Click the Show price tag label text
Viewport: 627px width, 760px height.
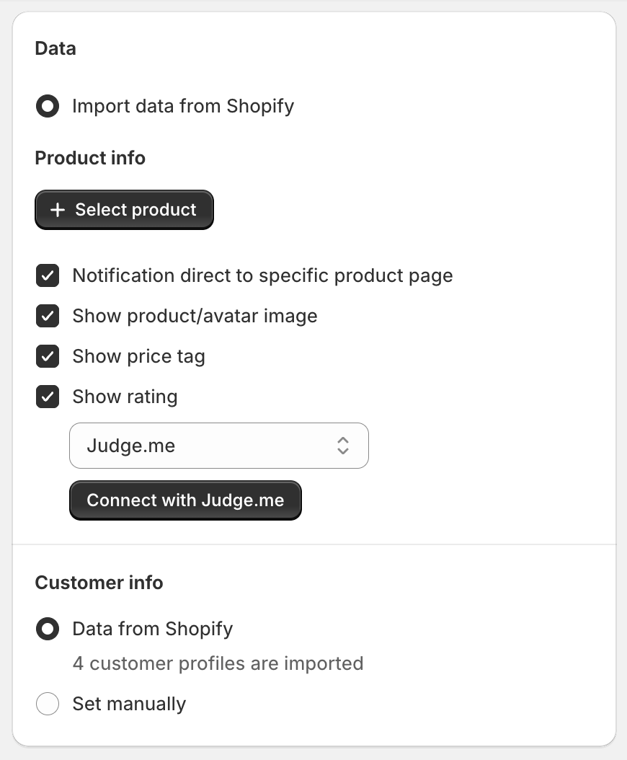pos(138,357)
